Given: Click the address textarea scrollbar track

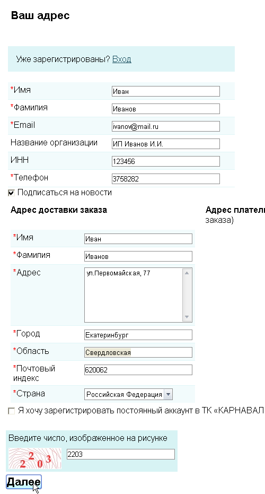Looking at the screenshot, I should [x=187, y=295].
